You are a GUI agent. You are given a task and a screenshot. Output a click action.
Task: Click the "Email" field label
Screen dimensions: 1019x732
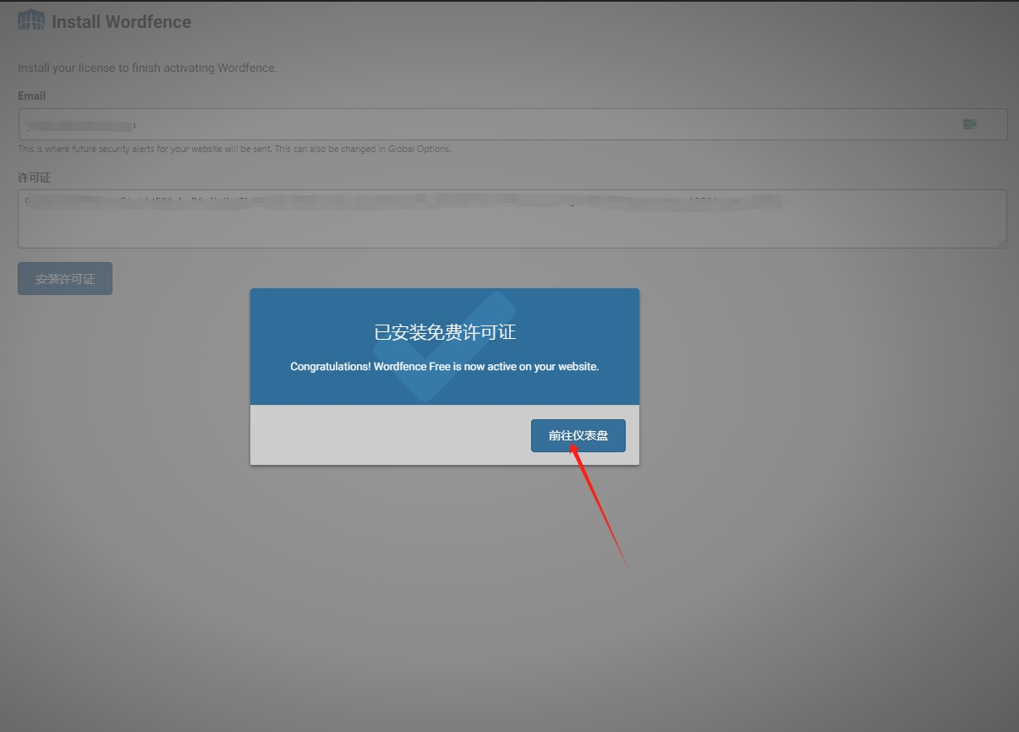click(32, 96)
